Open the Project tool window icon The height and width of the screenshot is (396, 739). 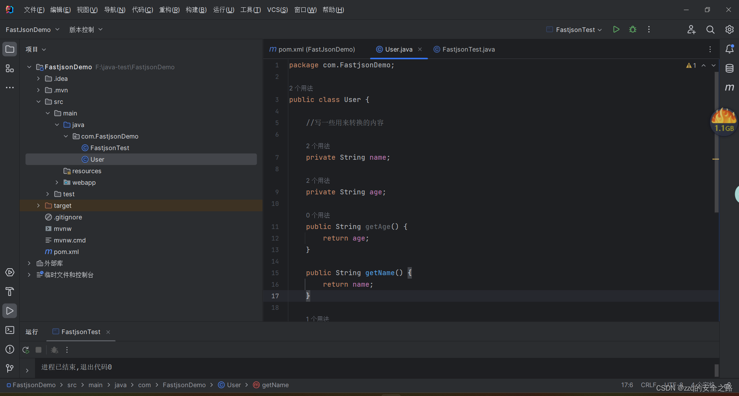point(10,49)
